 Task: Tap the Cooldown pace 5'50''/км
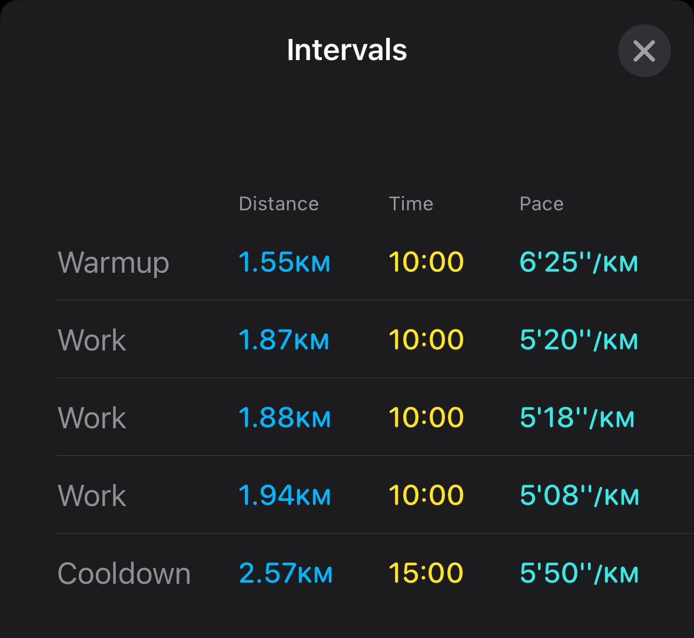point(579,573)
